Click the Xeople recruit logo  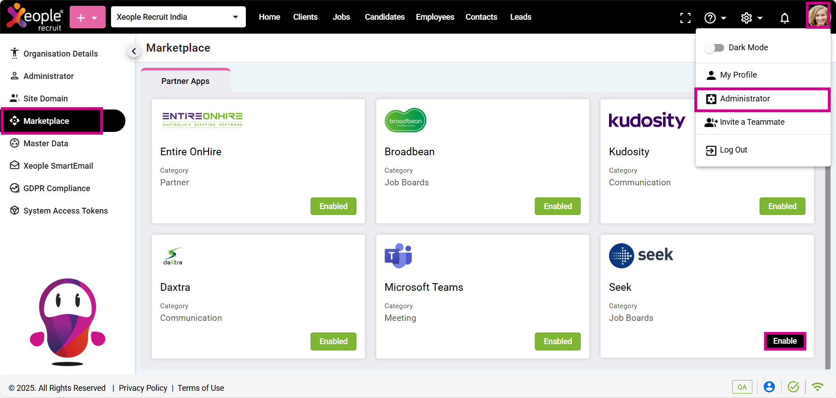pyautogui.click(x=35, y=17)
